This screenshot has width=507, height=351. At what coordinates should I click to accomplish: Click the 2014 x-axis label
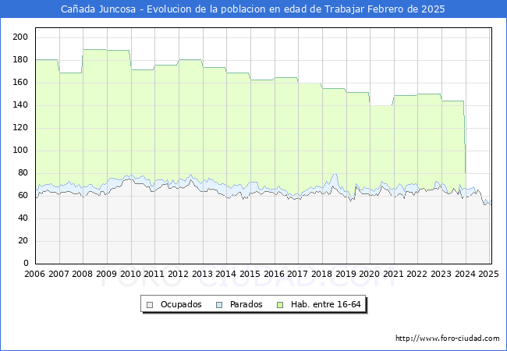pyautogui.click(x=225, y=274)
